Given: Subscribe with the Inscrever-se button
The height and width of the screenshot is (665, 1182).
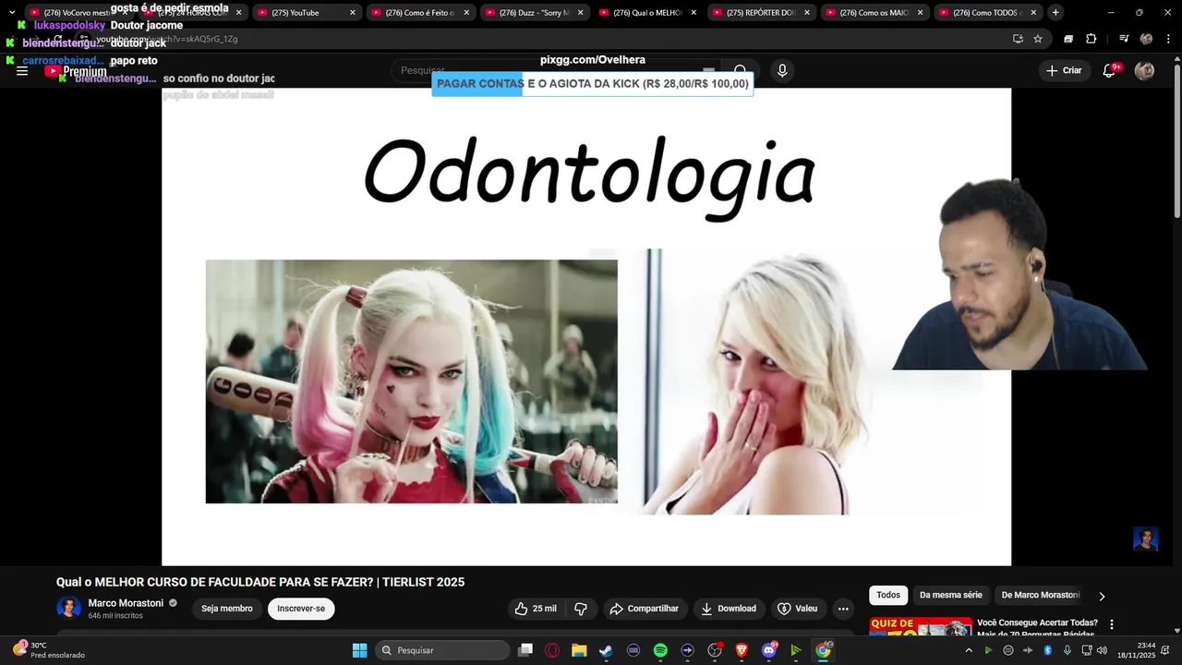Looking at the screenshot, I should [301, 609].
